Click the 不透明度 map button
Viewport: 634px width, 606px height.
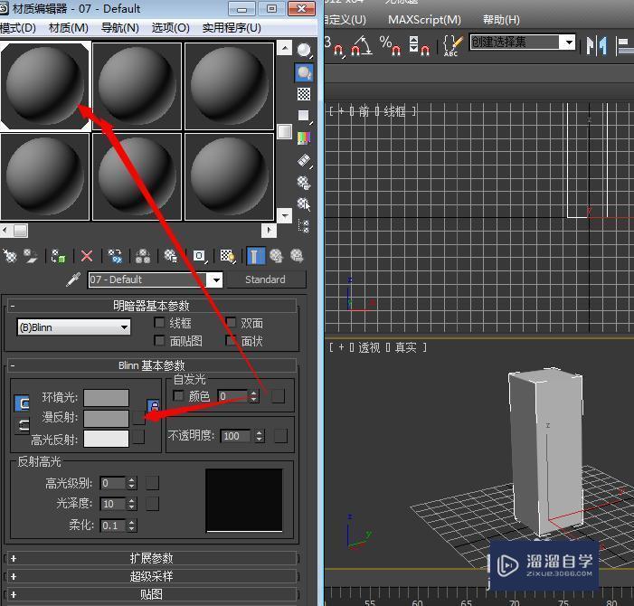[280, 436]
